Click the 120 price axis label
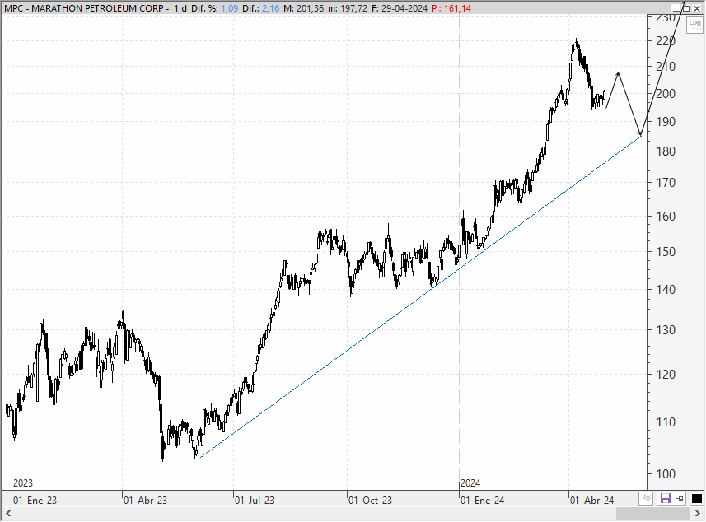This screenshot has height=522, width=706. [x=666, y=375]
